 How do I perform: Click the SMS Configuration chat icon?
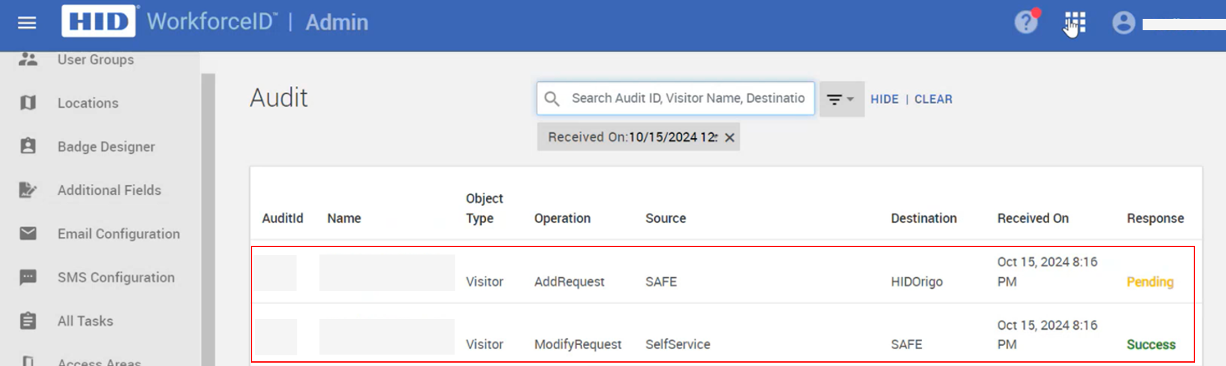click(x=28, y=277)
